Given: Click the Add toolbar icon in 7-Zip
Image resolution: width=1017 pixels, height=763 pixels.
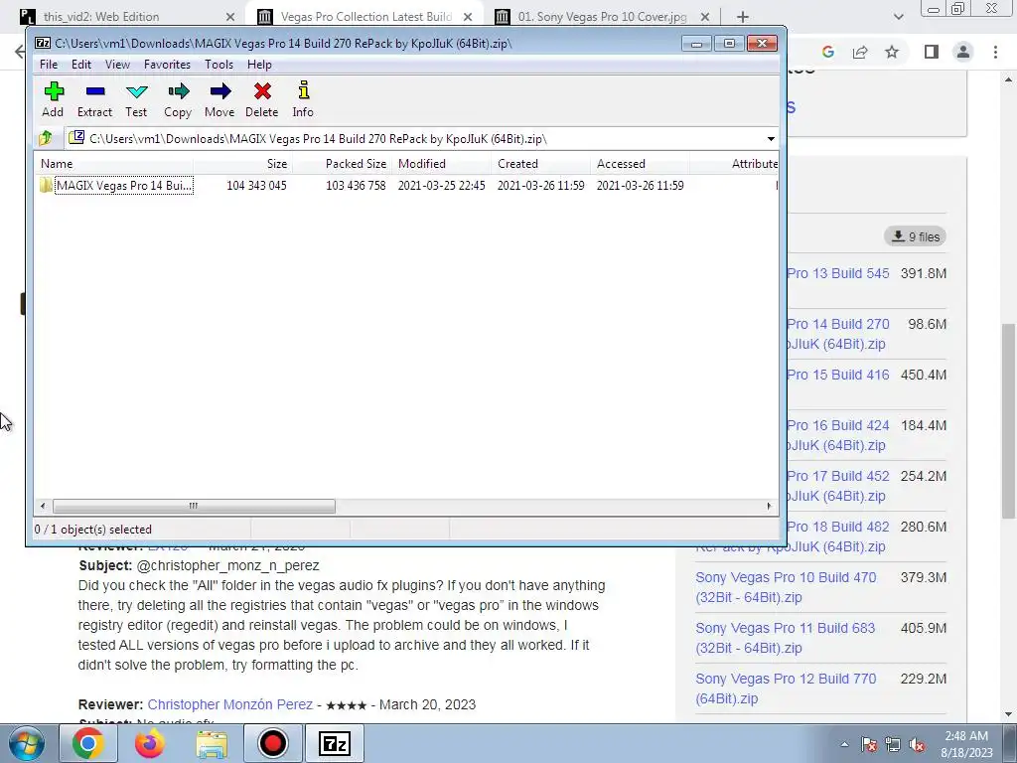Looking at the screenshot, I should tap(54, 99).
